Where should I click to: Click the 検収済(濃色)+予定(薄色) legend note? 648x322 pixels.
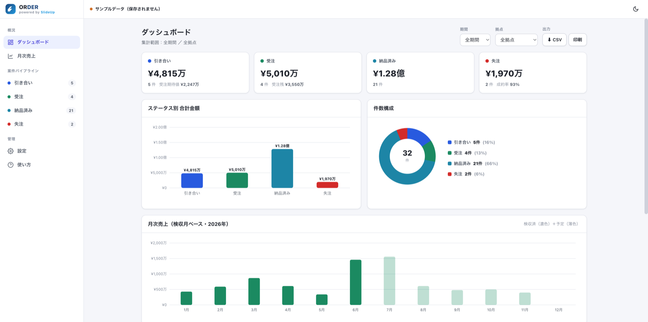pos(551,224)
